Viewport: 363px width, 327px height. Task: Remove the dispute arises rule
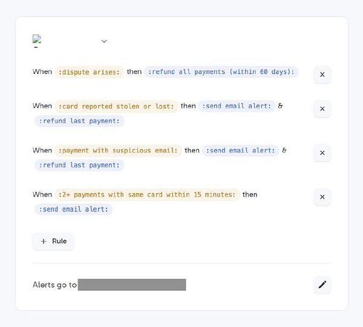(322, 74)
